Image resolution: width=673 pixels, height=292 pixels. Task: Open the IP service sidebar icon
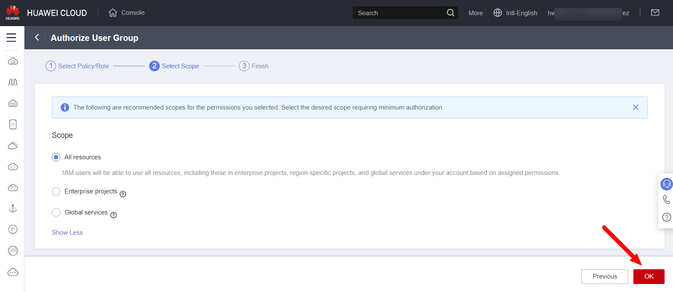[x=13, y=230]
